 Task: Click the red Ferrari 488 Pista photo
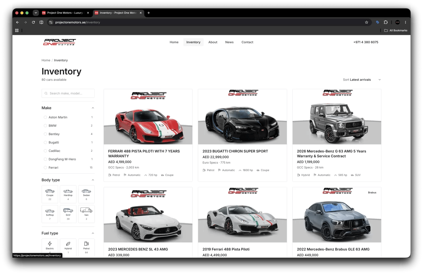(x=148, y=117)
